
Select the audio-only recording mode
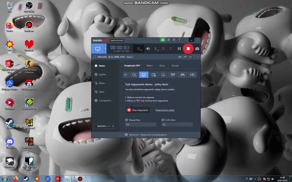[x=192, y=75]
